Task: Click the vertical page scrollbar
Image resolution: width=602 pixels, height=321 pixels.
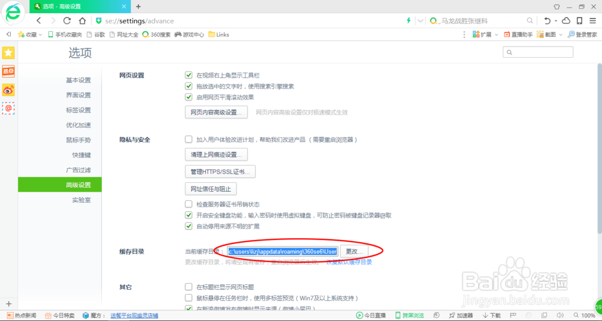Action: [600, 148]
